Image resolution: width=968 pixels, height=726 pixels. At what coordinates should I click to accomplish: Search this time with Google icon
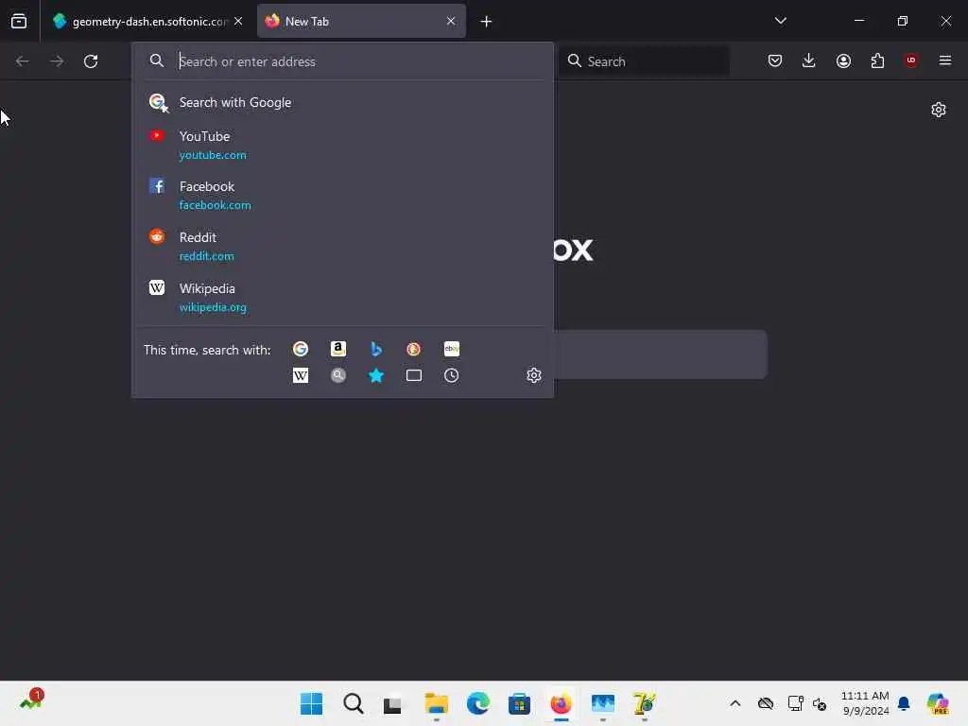[301, 350]
